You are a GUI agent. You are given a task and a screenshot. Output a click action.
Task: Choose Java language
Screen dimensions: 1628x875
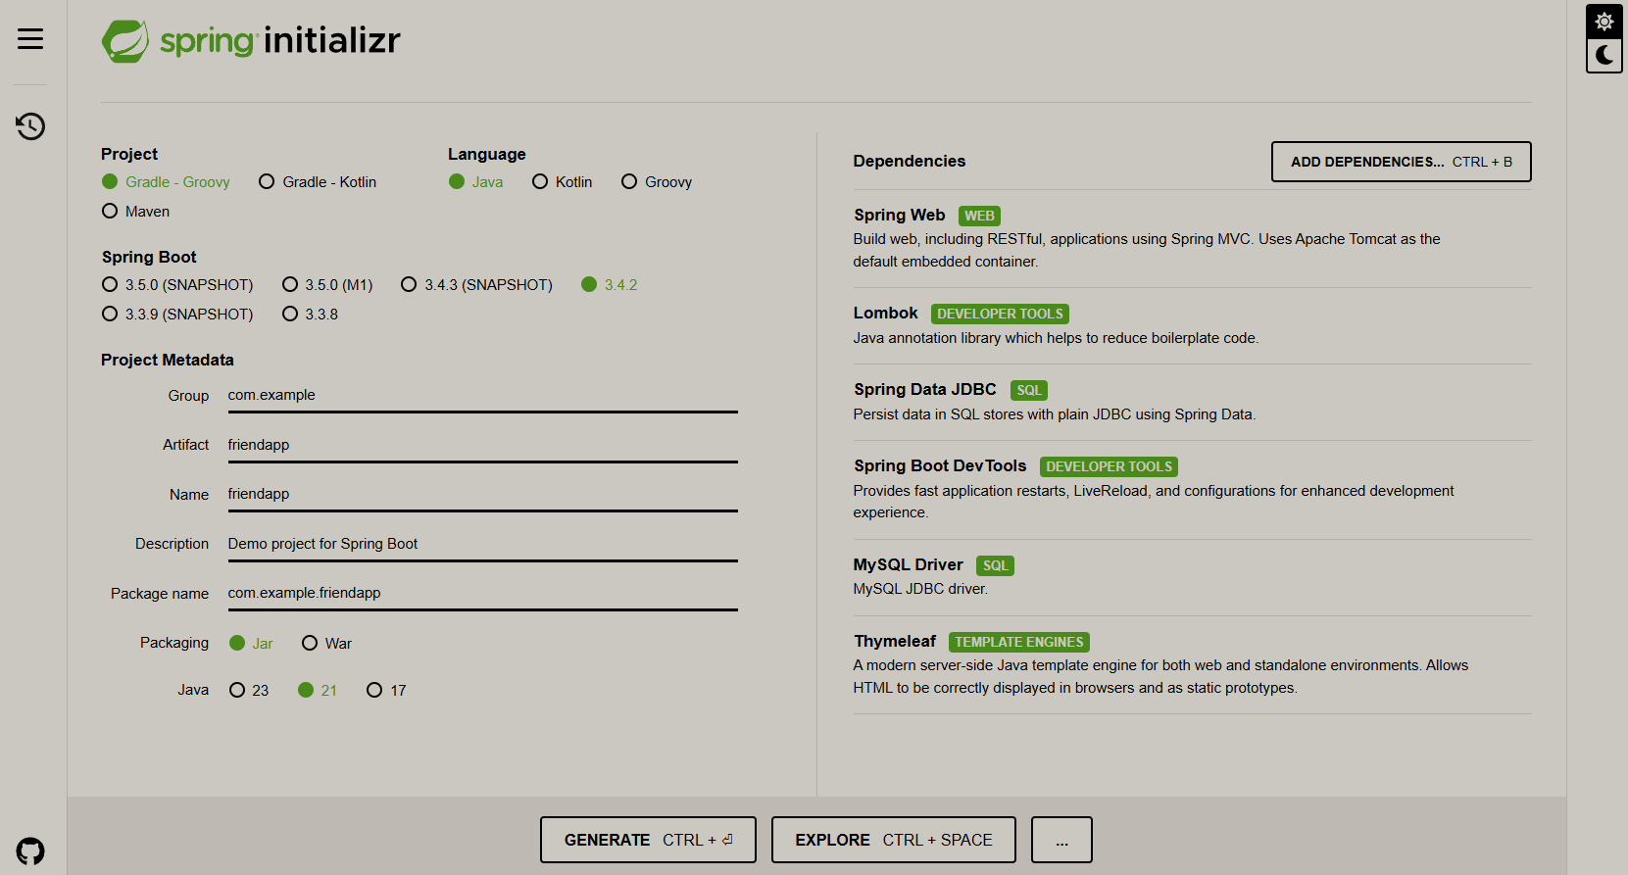tap(476, 182)
